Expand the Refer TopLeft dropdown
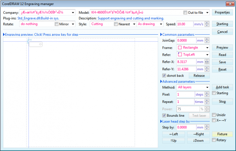Screen dimensions: 236x151 (207, 54)
